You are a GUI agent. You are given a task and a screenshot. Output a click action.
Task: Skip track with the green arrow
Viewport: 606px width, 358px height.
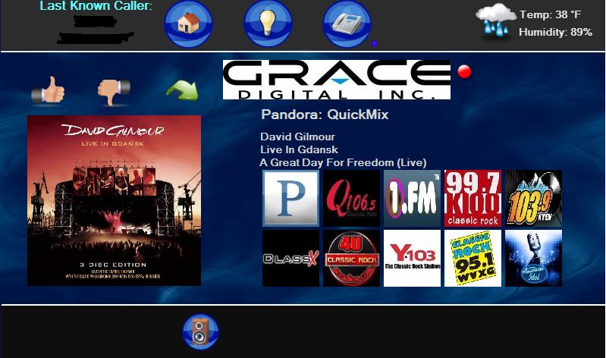tap(183, 90)
